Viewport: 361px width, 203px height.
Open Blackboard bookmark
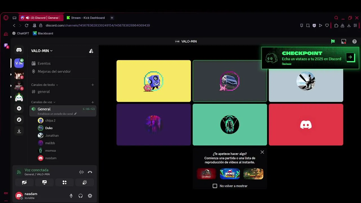[43, 33]
